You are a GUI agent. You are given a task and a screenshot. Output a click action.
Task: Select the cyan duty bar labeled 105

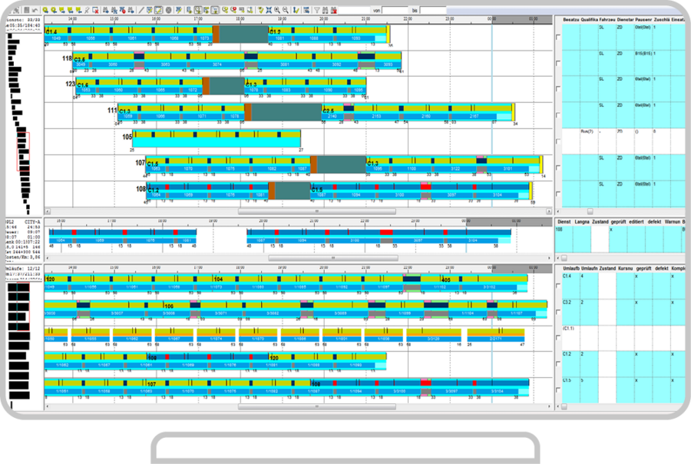(217, 140)
